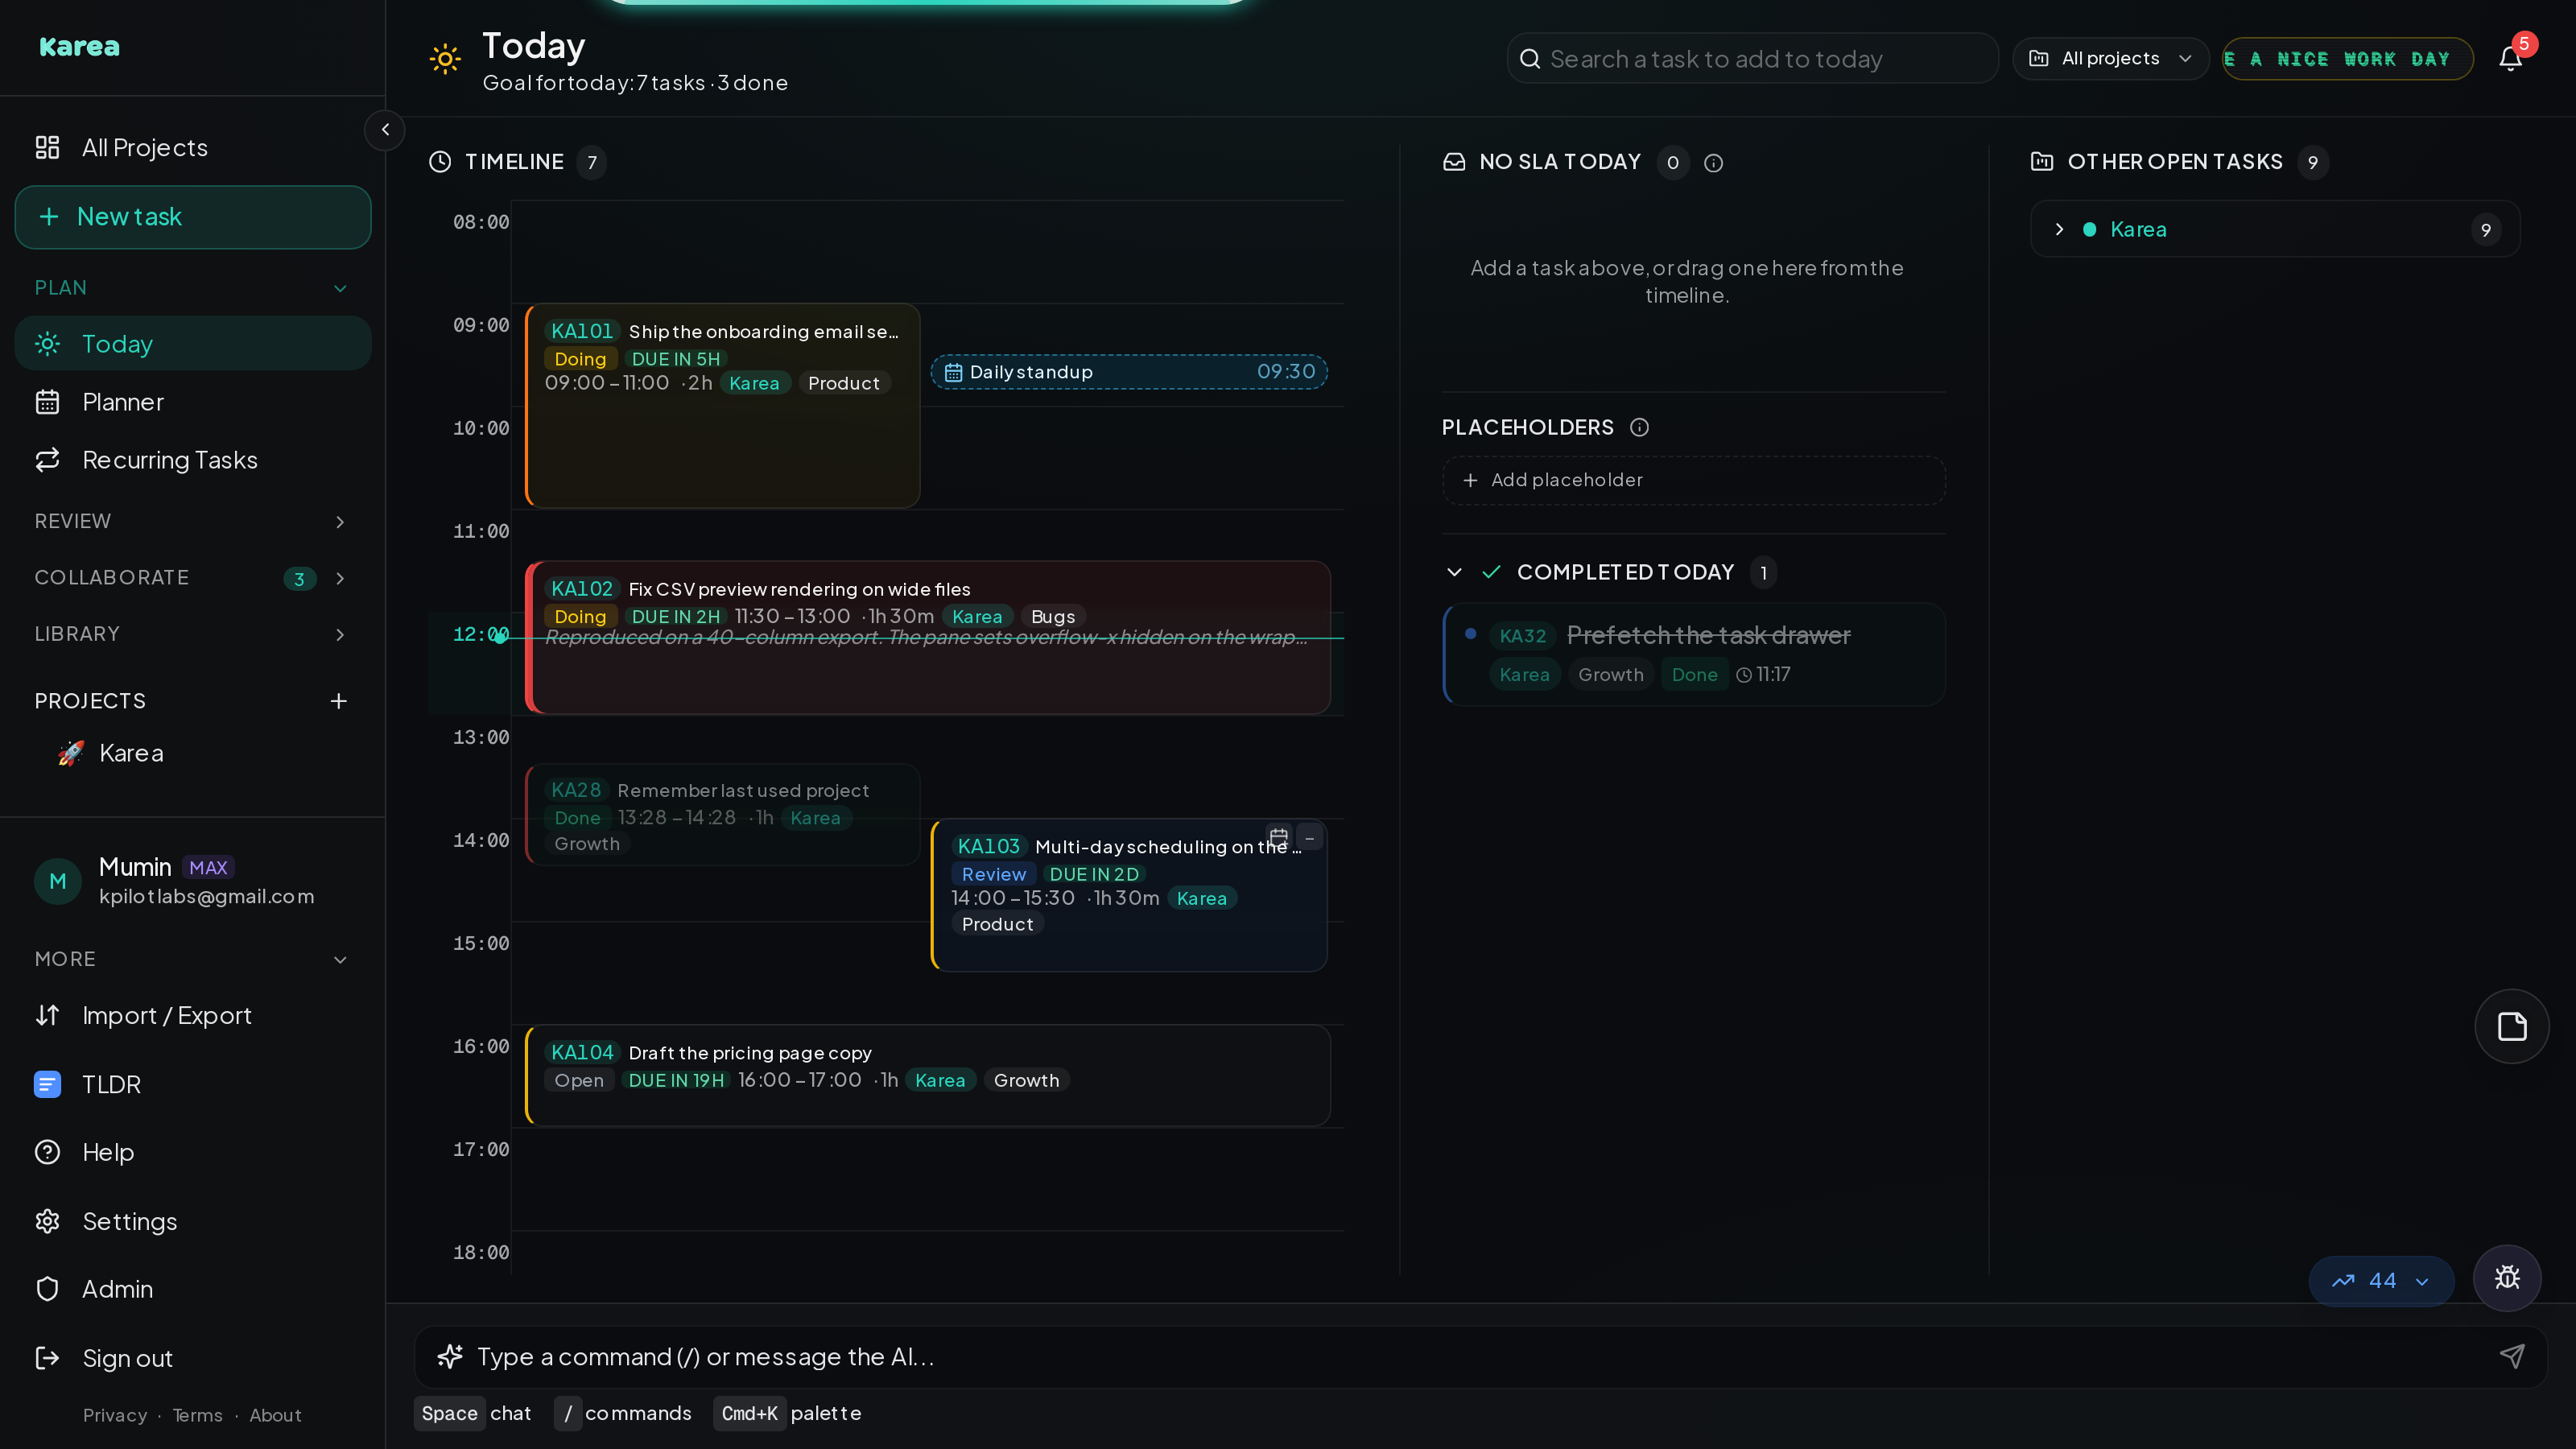Open the Planner page
Image resolution: width=2576 pixels, height=1449 pixels.
coord(193,402)
